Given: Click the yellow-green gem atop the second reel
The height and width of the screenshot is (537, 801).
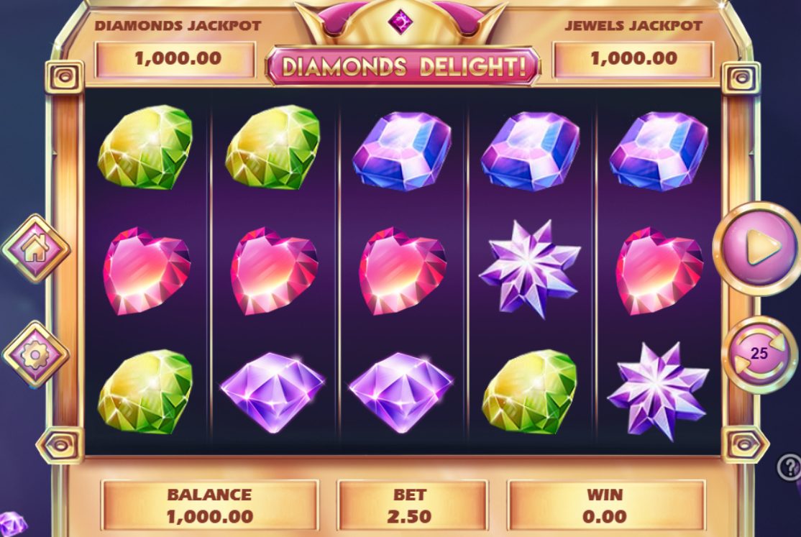Looking at the screenshot, I should click(273, 147).
